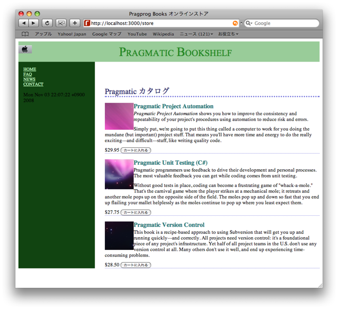Follow the CONTACT link in the sidebar
338x309 pixels.
pos(33,84)
